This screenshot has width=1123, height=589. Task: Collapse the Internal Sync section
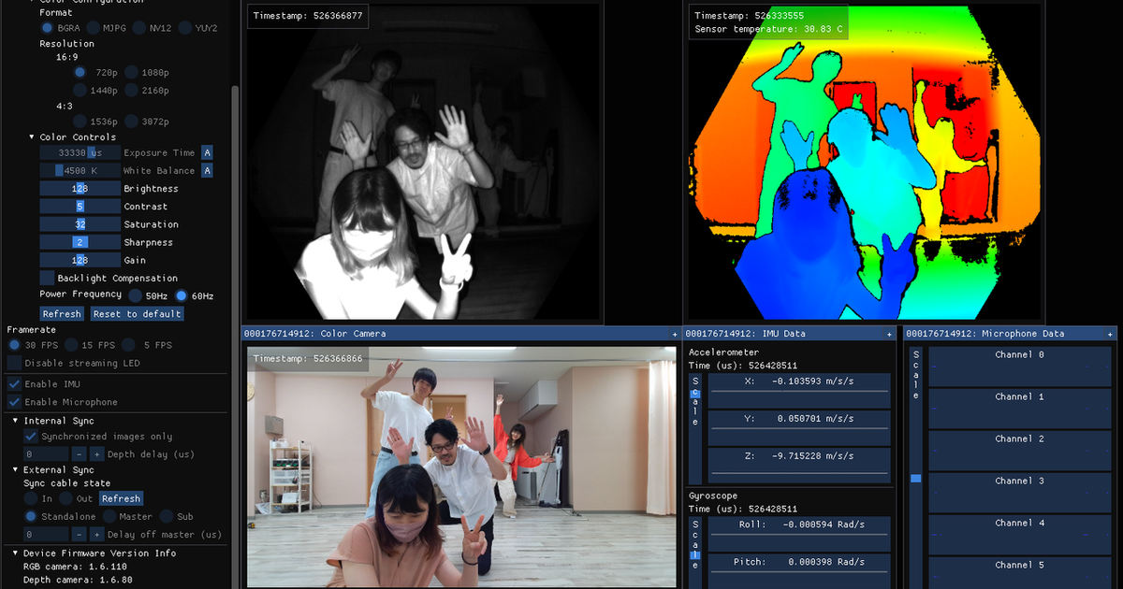coord(15,421)
